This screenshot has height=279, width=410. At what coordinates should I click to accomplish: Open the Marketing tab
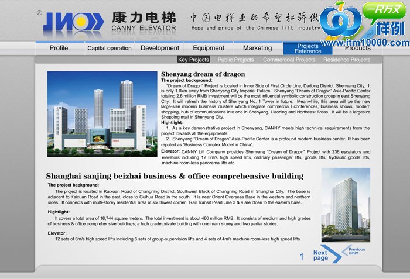click(x=258, y=48)
